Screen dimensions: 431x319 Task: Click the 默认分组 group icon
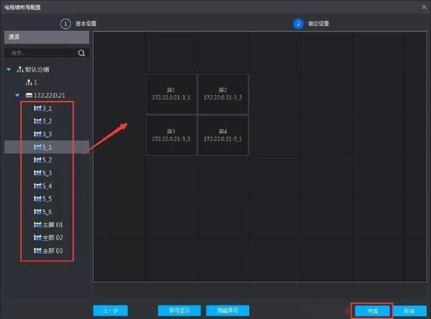coord(20,70)
